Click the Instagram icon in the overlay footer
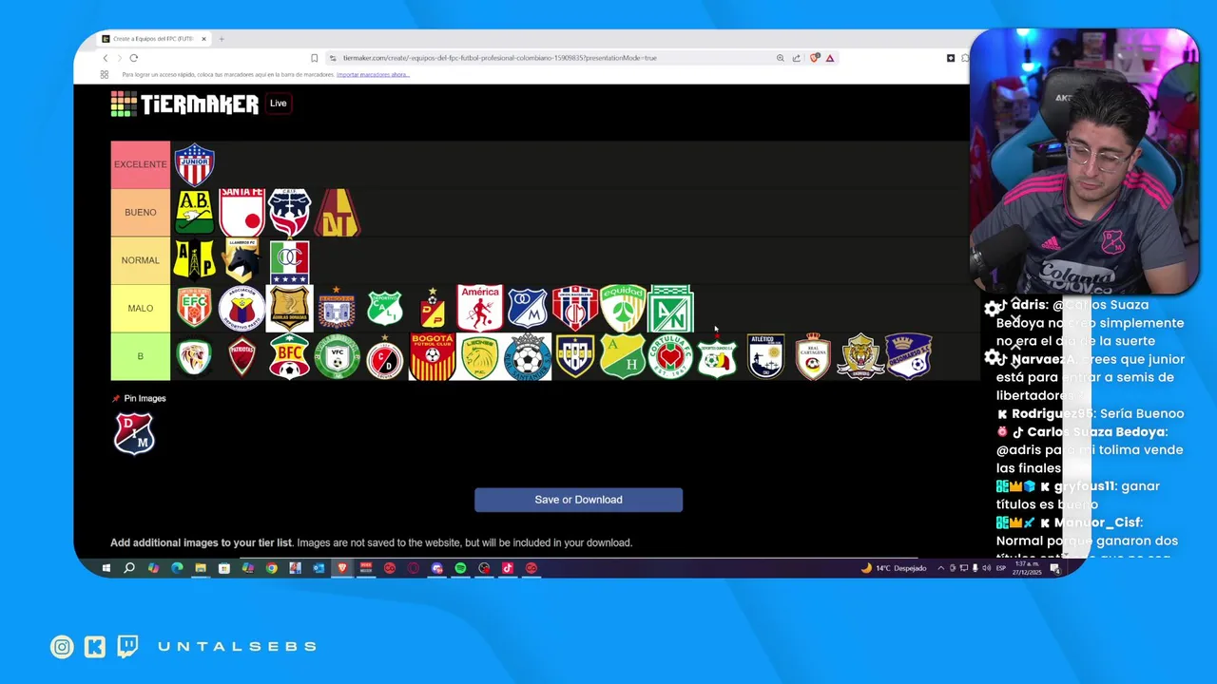Screen dimensions: 1217x684 click(62, 647)
